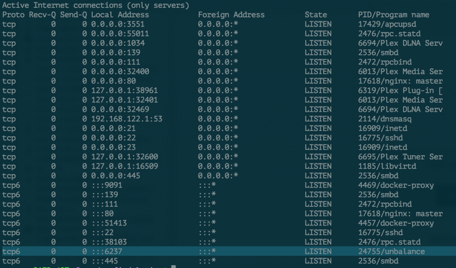
Task: Click local address 127.0.0.1:32600
Action: coord(124,157)
